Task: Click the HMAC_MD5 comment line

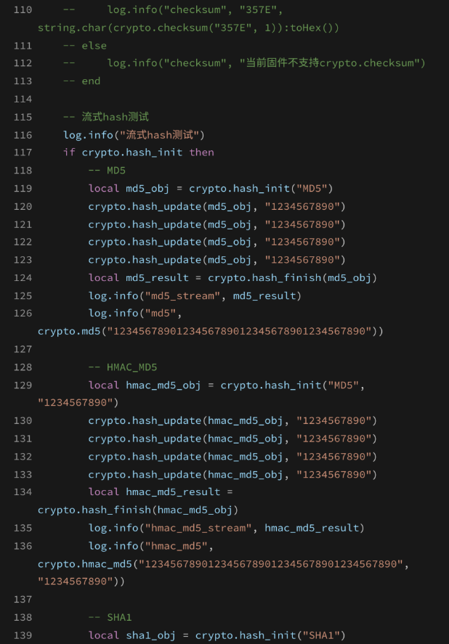Action: click(123, 367)
